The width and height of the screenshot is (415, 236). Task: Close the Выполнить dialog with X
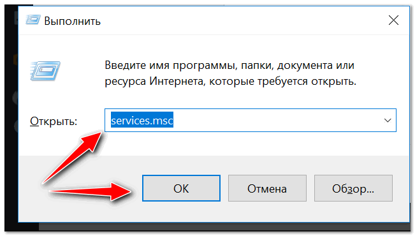[x=393, y=20]
